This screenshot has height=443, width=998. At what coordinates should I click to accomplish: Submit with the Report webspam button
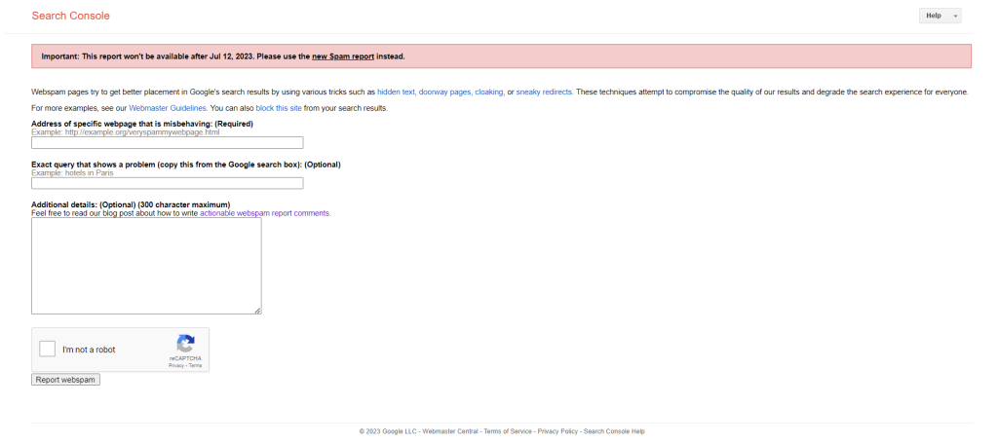[65, 380]
